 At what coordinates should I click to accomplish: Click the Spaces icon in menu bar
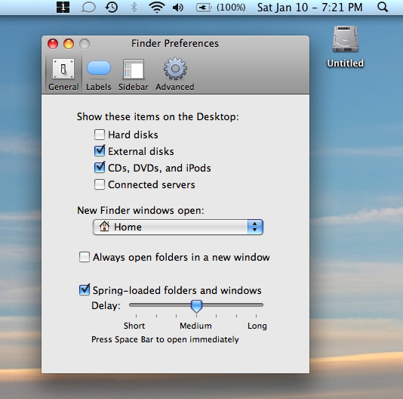coord(63,8)
